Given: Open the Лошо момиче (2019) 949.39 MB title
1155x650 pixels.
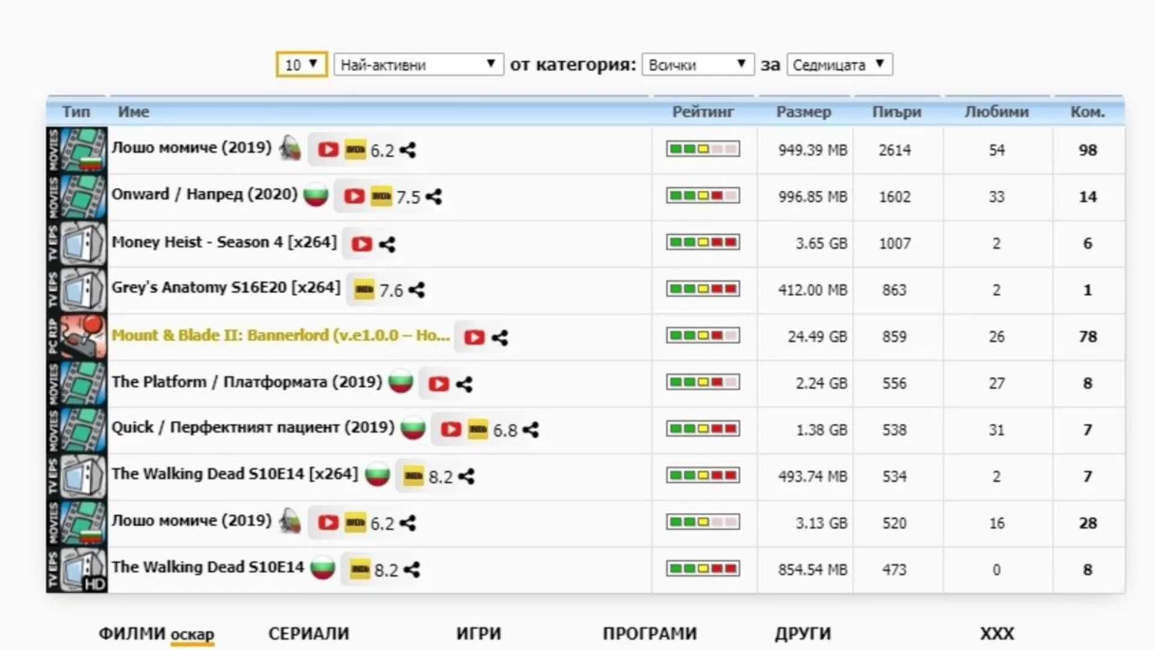Looking at the screenshot, I should point(192,147).
